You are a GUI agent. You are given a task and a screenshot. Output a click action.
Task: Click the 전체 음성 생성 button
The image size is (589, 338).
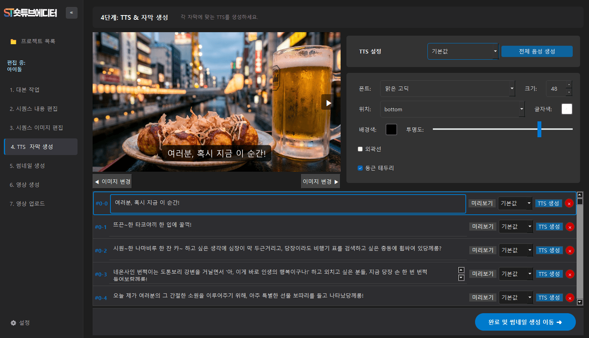(x=537, y=51)
